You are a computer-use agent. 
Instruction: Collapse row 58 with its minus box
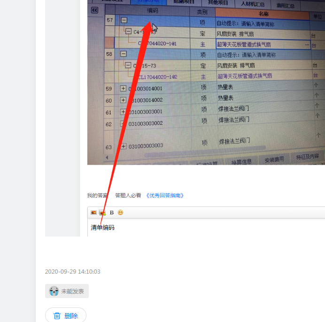tap(124, 54)
